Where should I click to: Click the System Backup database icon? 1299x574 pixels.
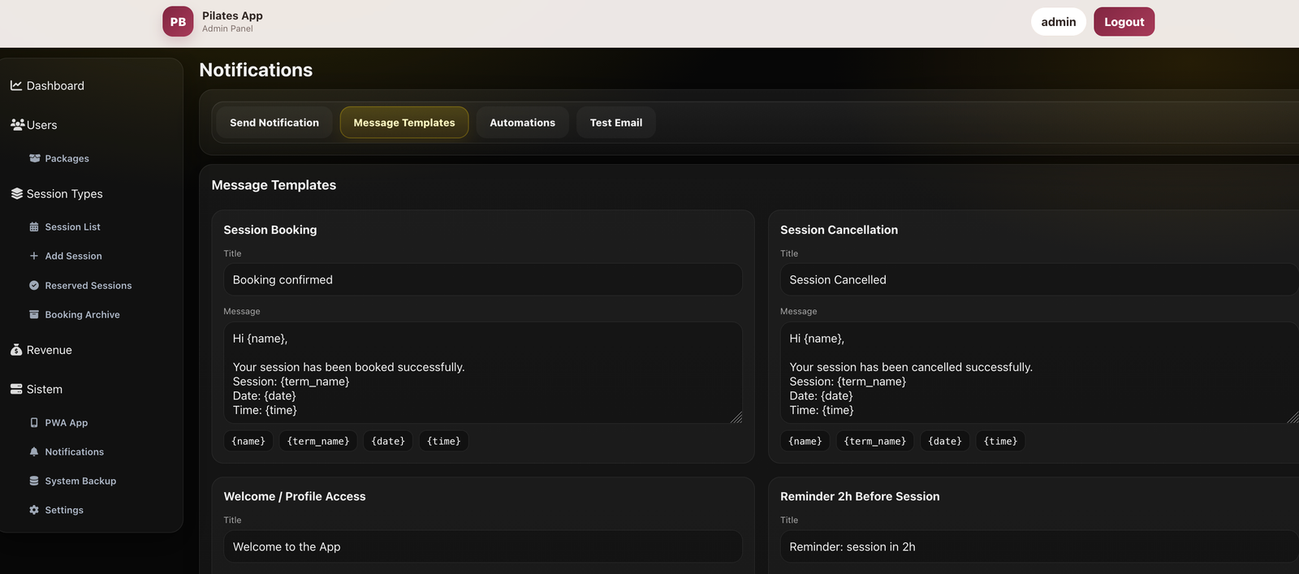tap(34, 481)
